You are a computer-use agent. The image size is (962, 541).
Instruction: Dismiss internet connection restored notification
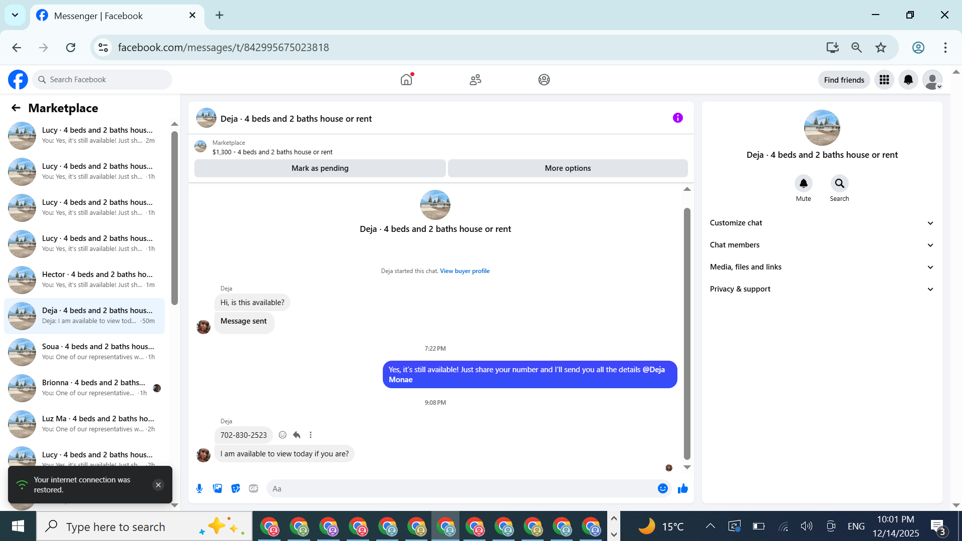coord(158,485)
